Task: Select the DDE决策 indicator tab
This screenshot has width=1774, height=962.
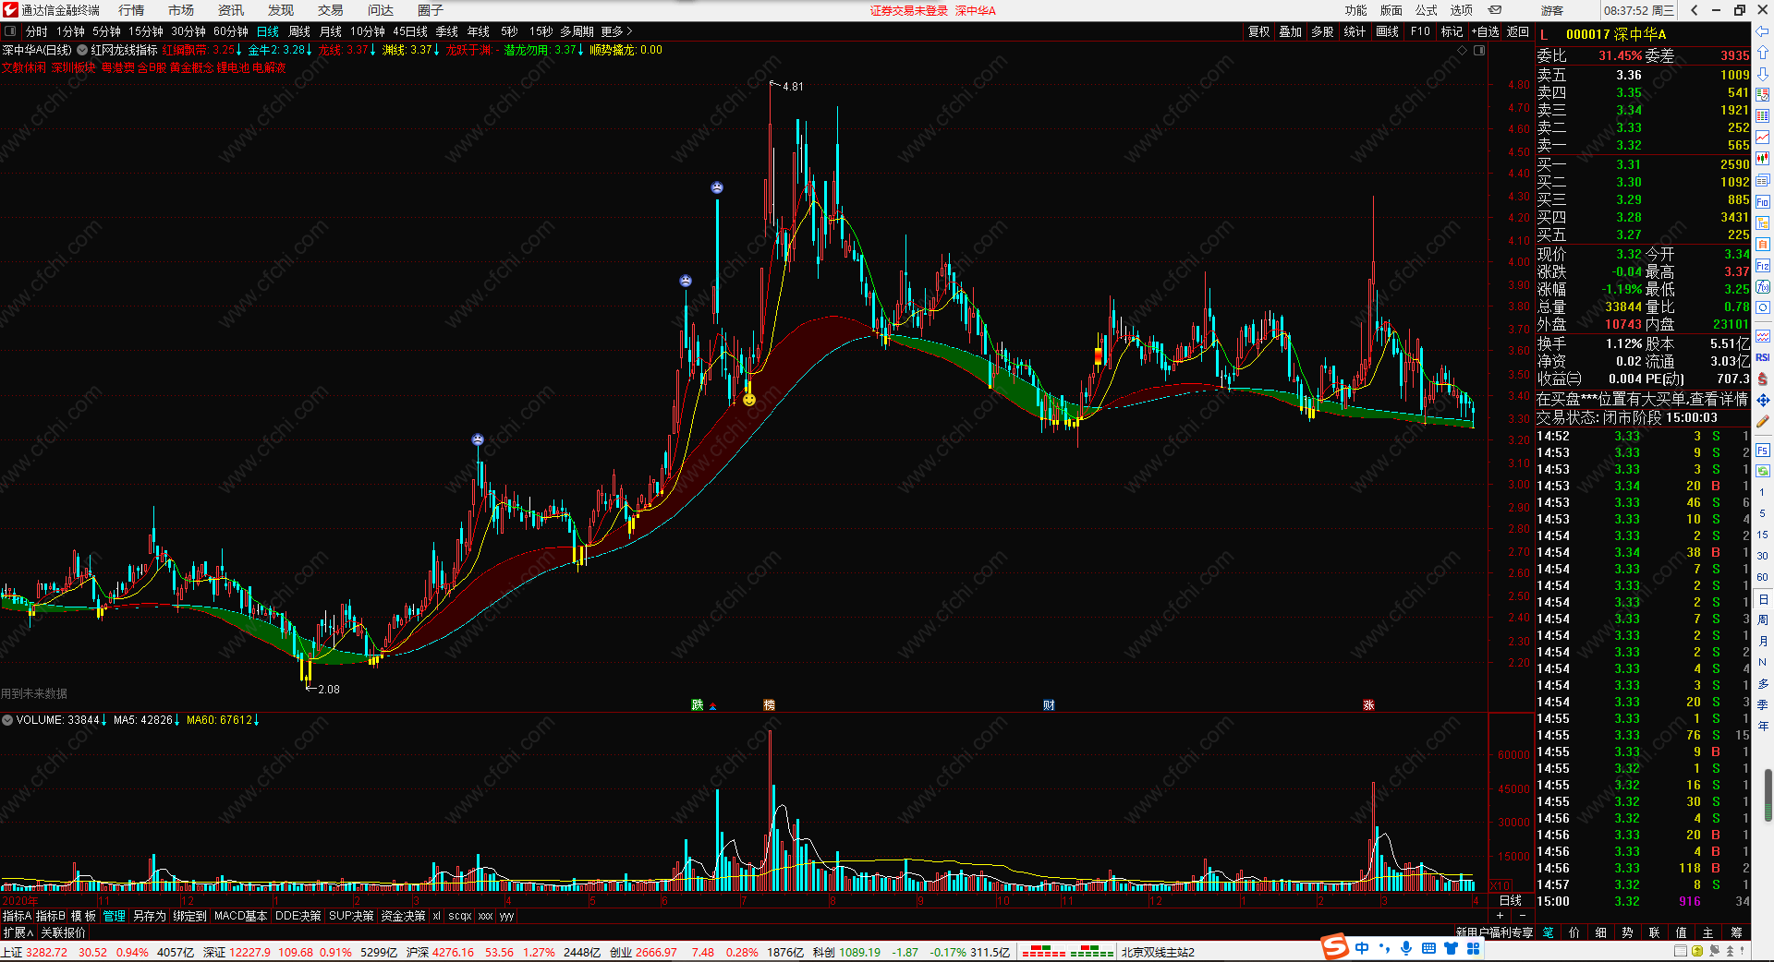Action: (x=298, y=916)
